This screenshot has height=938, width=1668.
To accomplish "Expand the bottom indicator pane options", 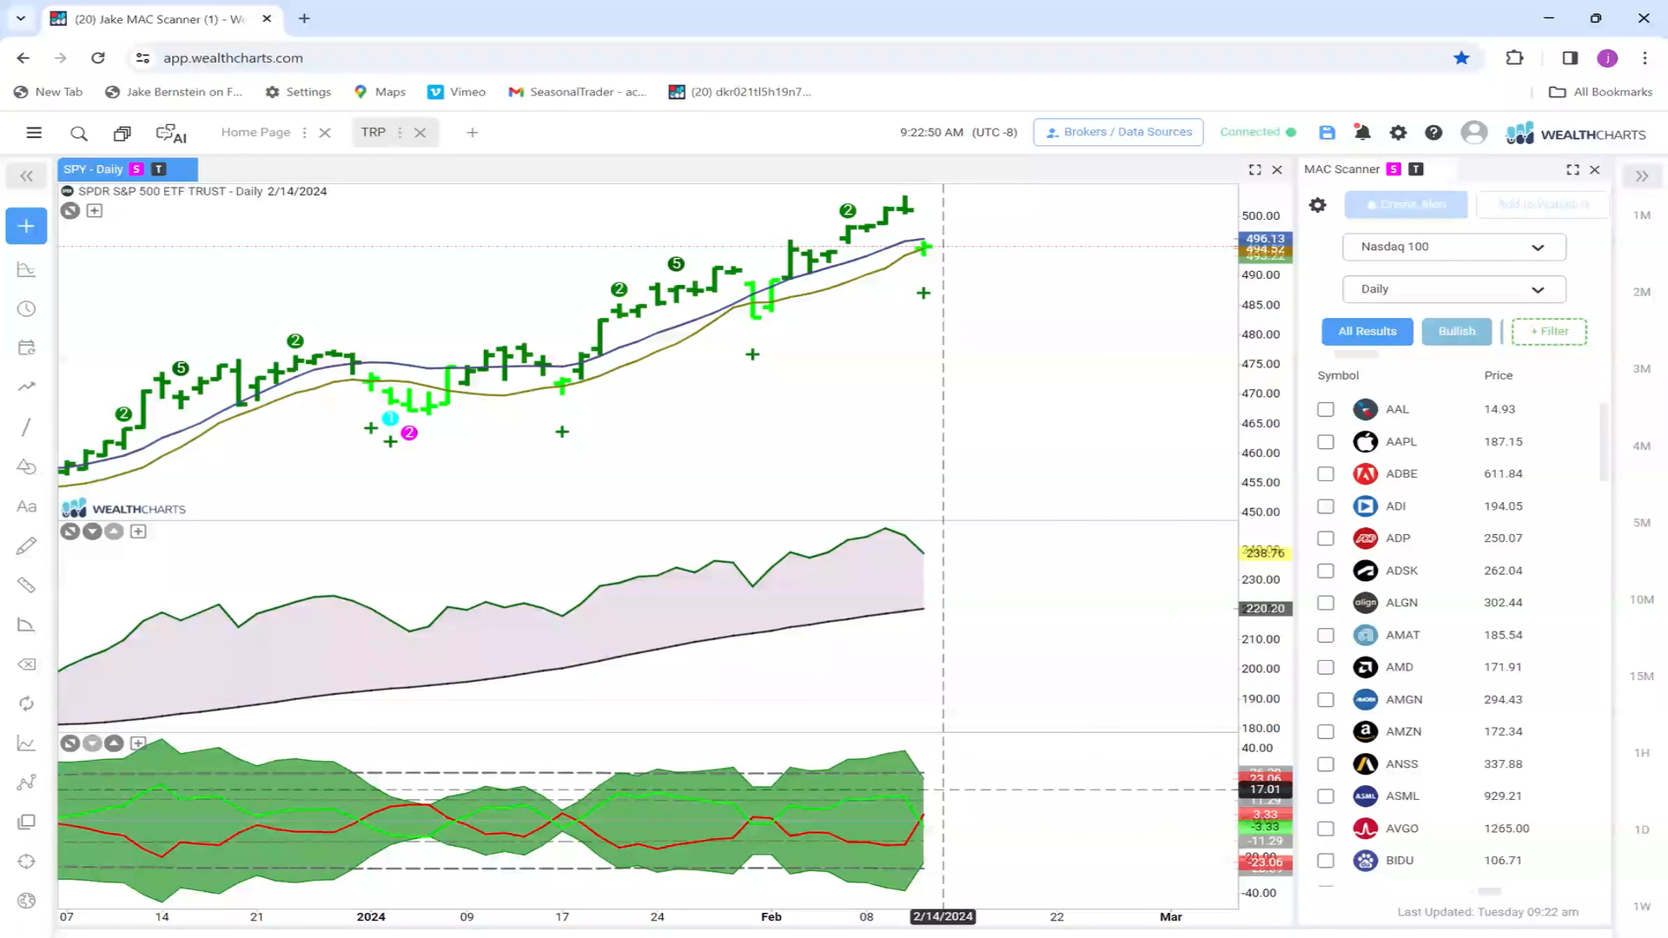I will pyautogui.click(x=138, y=743).
